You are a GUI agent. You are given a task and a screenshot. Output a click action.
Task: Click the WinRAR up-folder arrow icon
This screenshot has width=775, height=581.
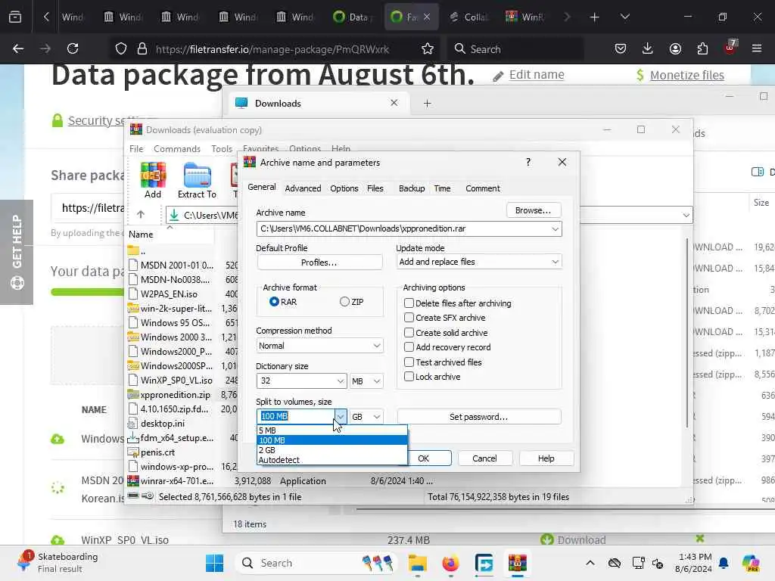pyautogui.click(x=141, y=214)
